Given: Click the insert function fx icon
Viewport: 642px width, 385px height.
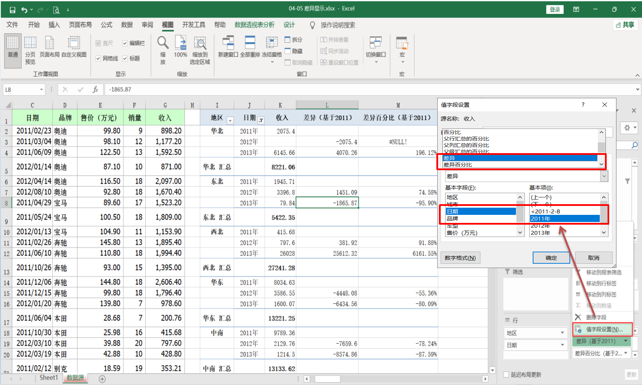Looking at the screenshot, I should [95, 89].
